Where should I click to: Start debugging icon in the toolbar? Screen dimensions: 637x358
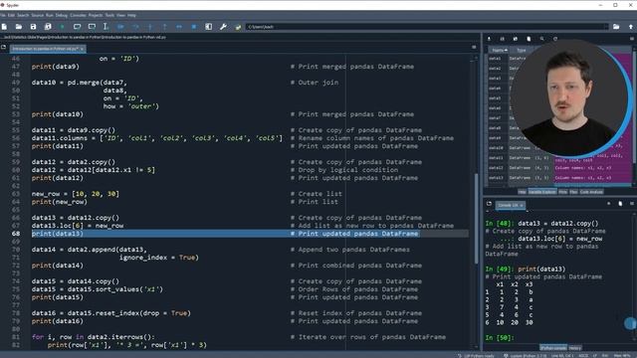120,27
